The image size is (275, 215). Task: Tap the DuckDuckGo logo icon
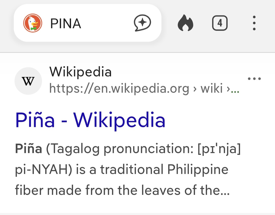pyautogui.click(x=33, y=23)
